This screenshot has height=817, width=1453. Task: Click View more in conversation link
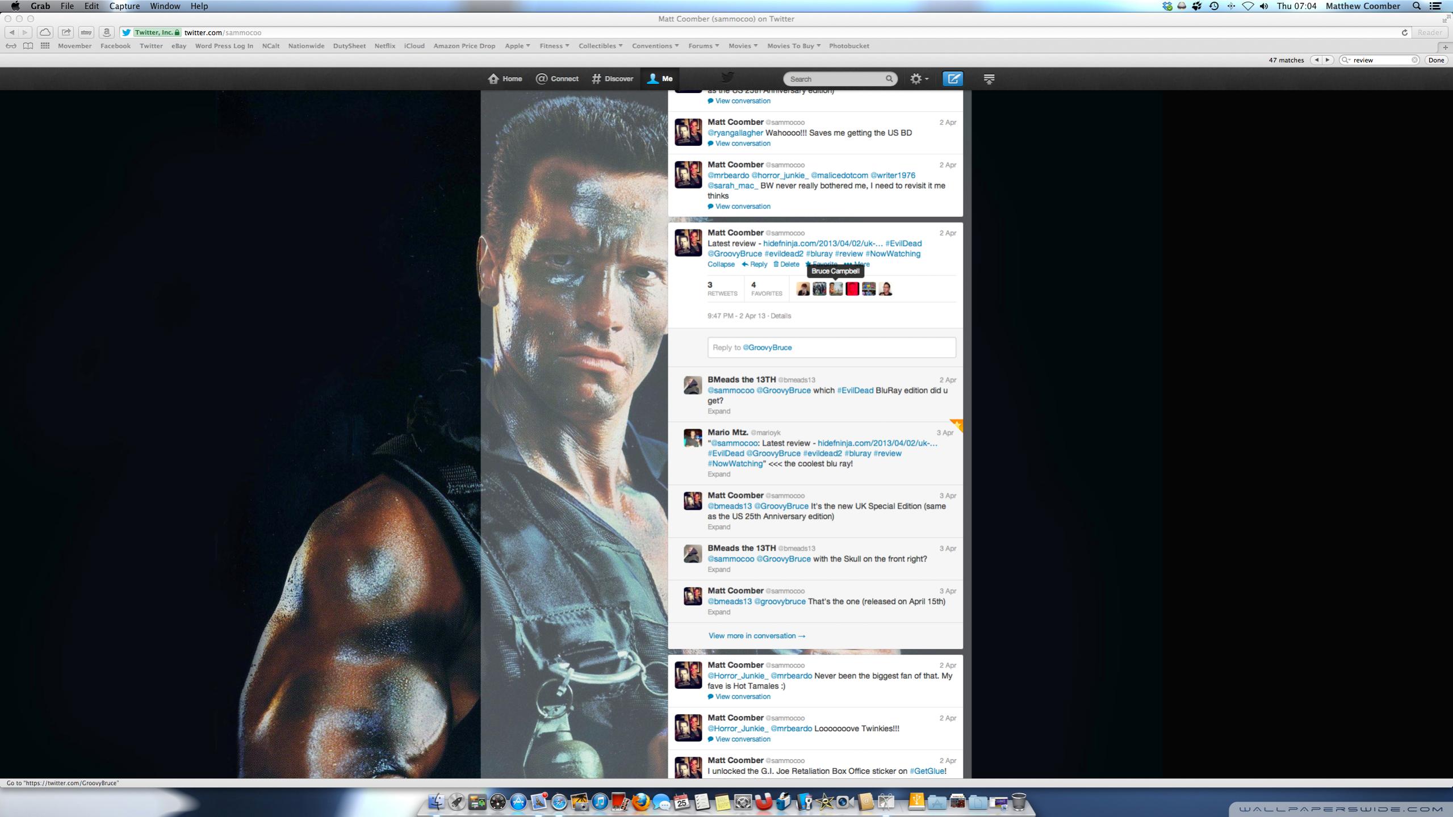[x=757, y=636]
